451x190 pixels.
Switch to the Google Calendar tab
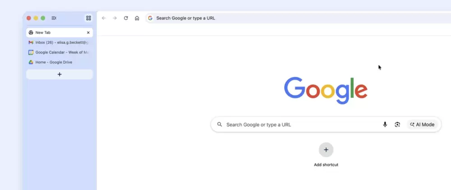[x=59, y=52]
